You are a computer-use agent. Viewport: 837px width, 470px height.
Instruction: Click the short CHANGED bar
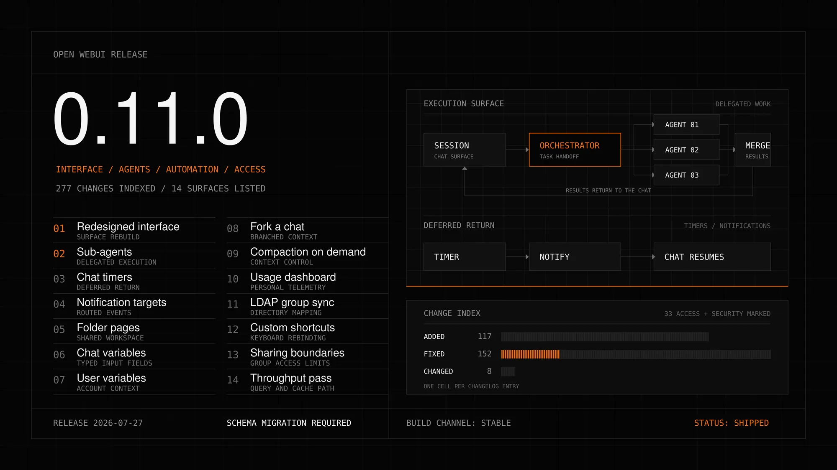tap(508, 371)
